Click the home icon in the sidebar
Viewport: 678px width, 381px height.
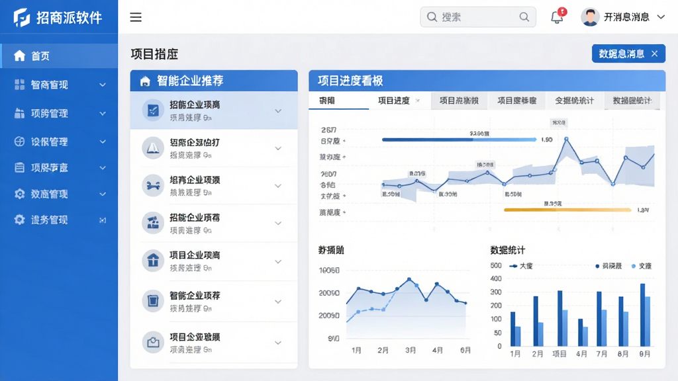[x=19, y=56]
